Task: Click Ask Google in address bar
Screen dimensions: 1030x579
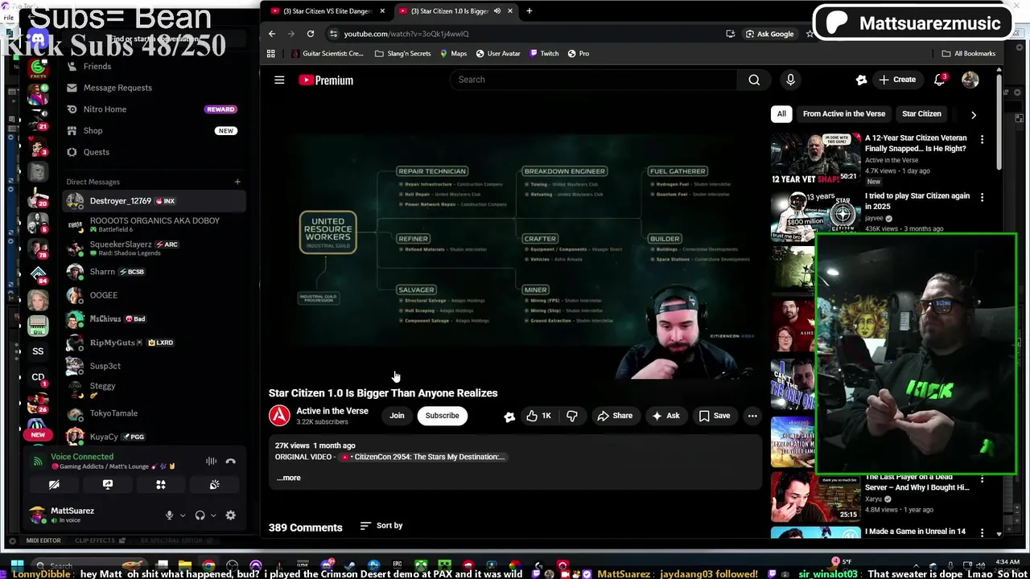Action: pyautogui.click(x=769, y=34)
